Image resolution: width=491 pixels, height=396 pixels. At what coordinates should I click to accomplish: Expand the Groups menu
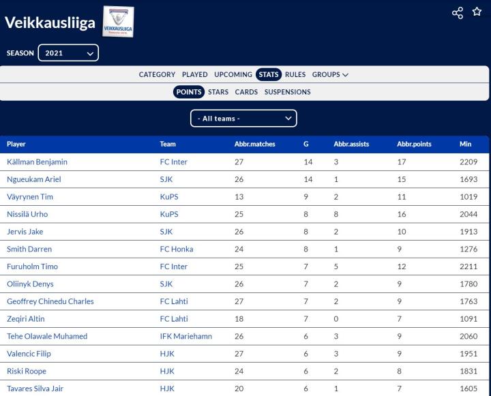330,75
